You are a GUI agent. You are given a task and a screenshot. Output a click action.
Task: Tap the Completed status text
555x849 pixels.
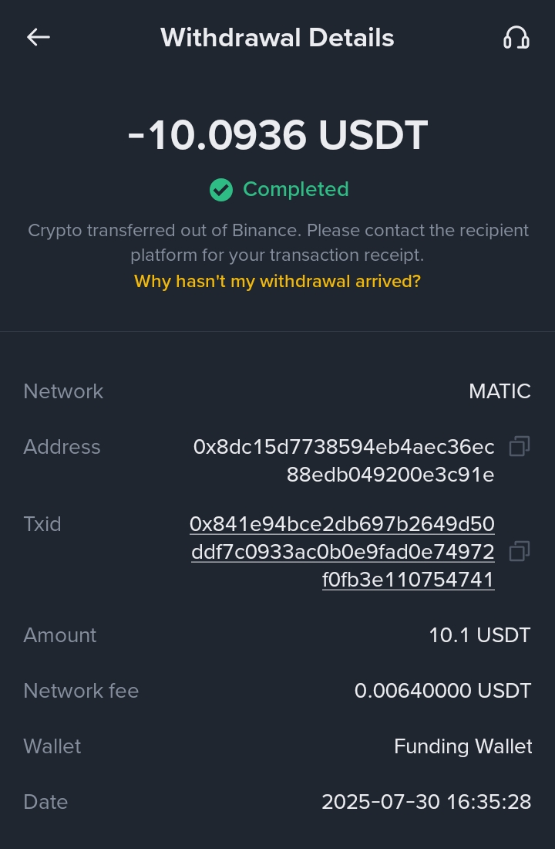click(296, 189)
